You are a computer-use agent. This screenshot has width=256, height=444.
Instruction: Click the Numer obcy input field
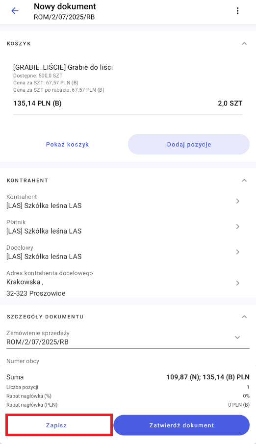(128, 362)
